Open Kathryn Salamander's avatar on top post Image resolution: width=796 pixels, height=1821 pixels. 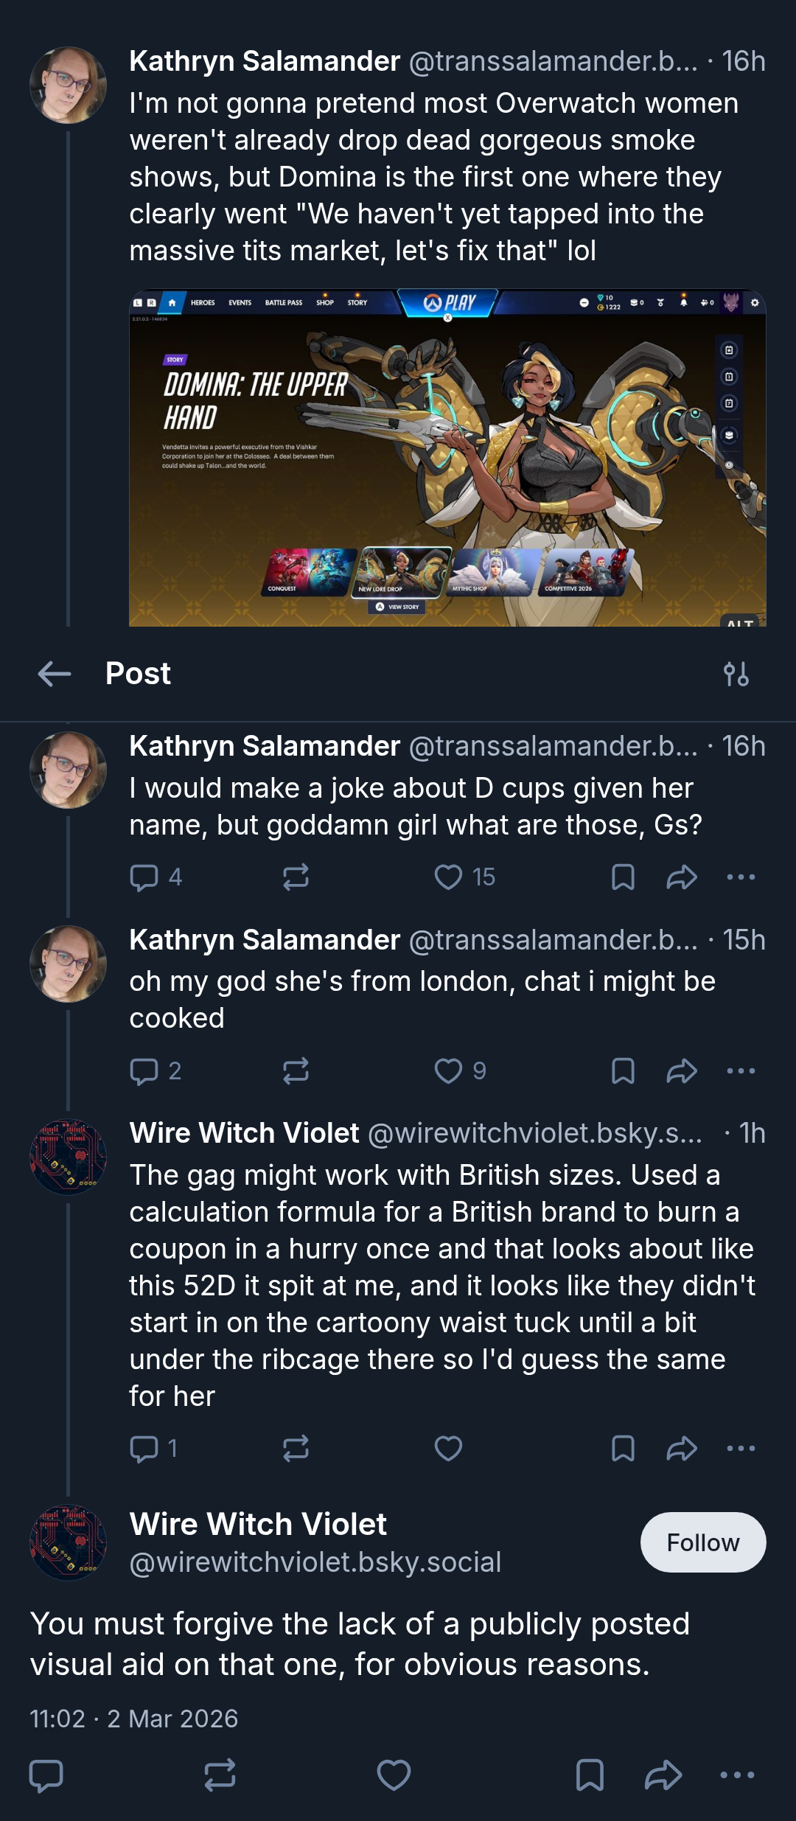click(x=68, y=85)
